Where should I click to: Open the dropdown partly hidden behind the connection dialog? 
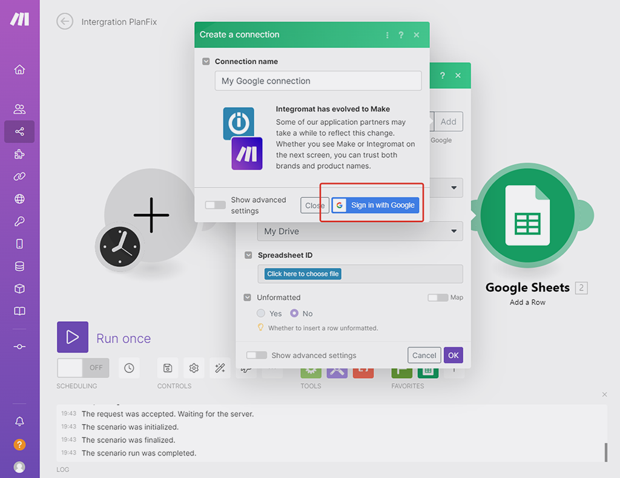pyautogui.click(x=453, y=188)
